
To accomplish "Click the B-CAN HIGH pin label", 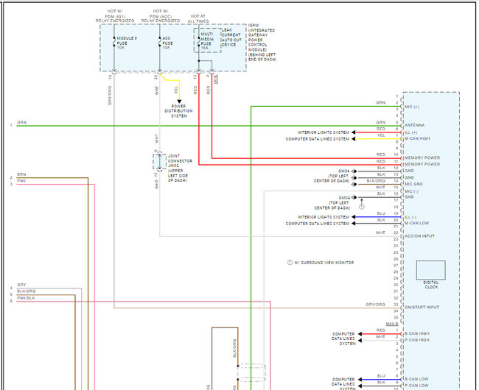I will [418, 333].
